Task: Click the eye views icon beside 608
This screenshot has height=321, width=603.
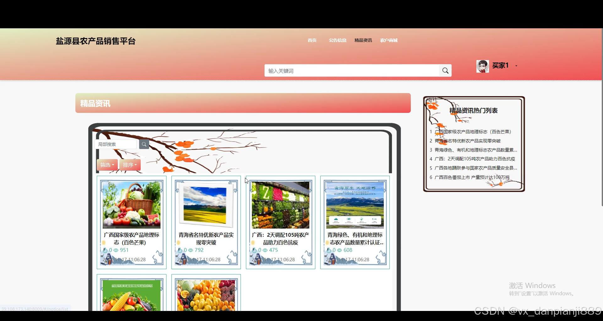Action: [x=340, y=250]
